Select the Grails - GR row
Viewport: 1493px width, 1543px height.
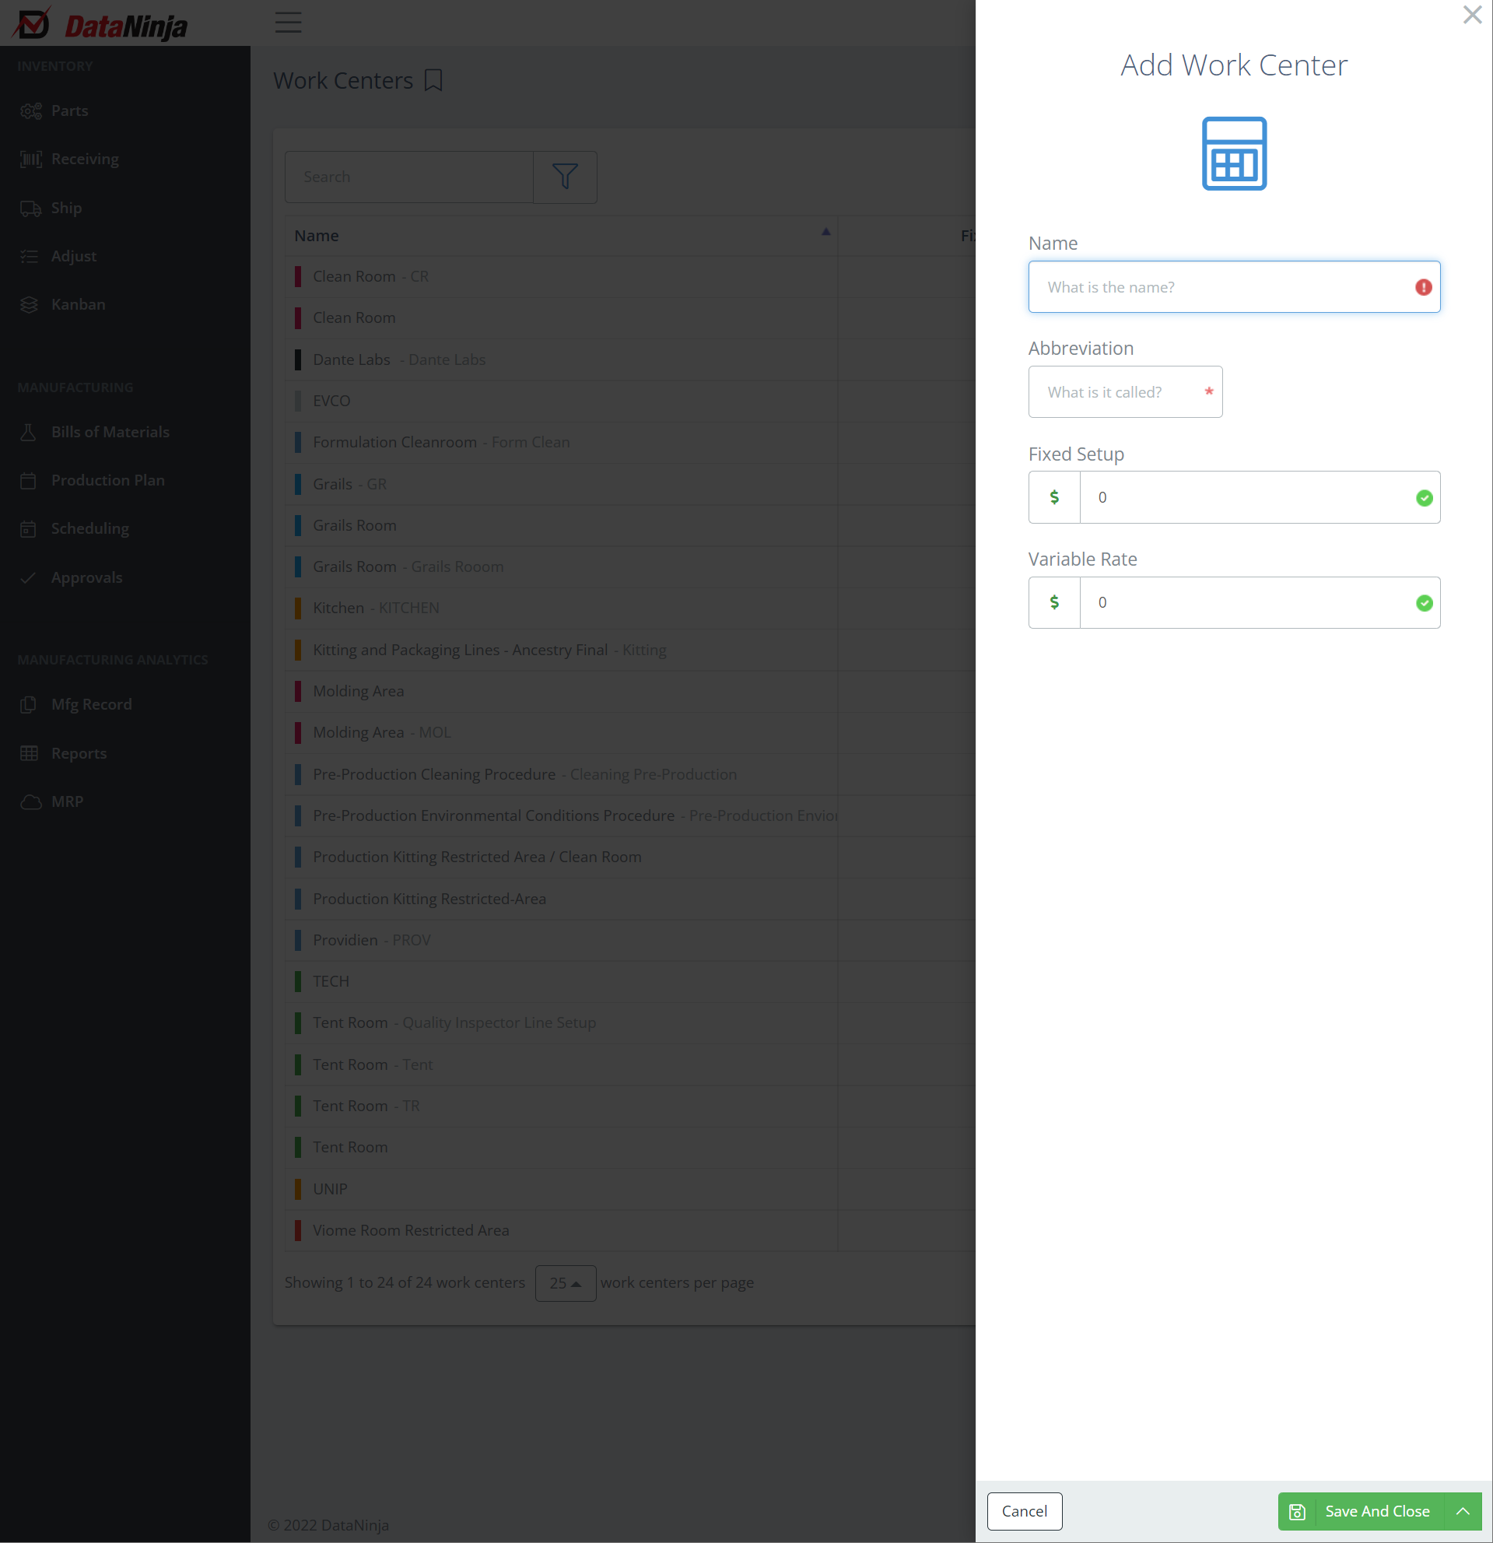pos(629,484)
